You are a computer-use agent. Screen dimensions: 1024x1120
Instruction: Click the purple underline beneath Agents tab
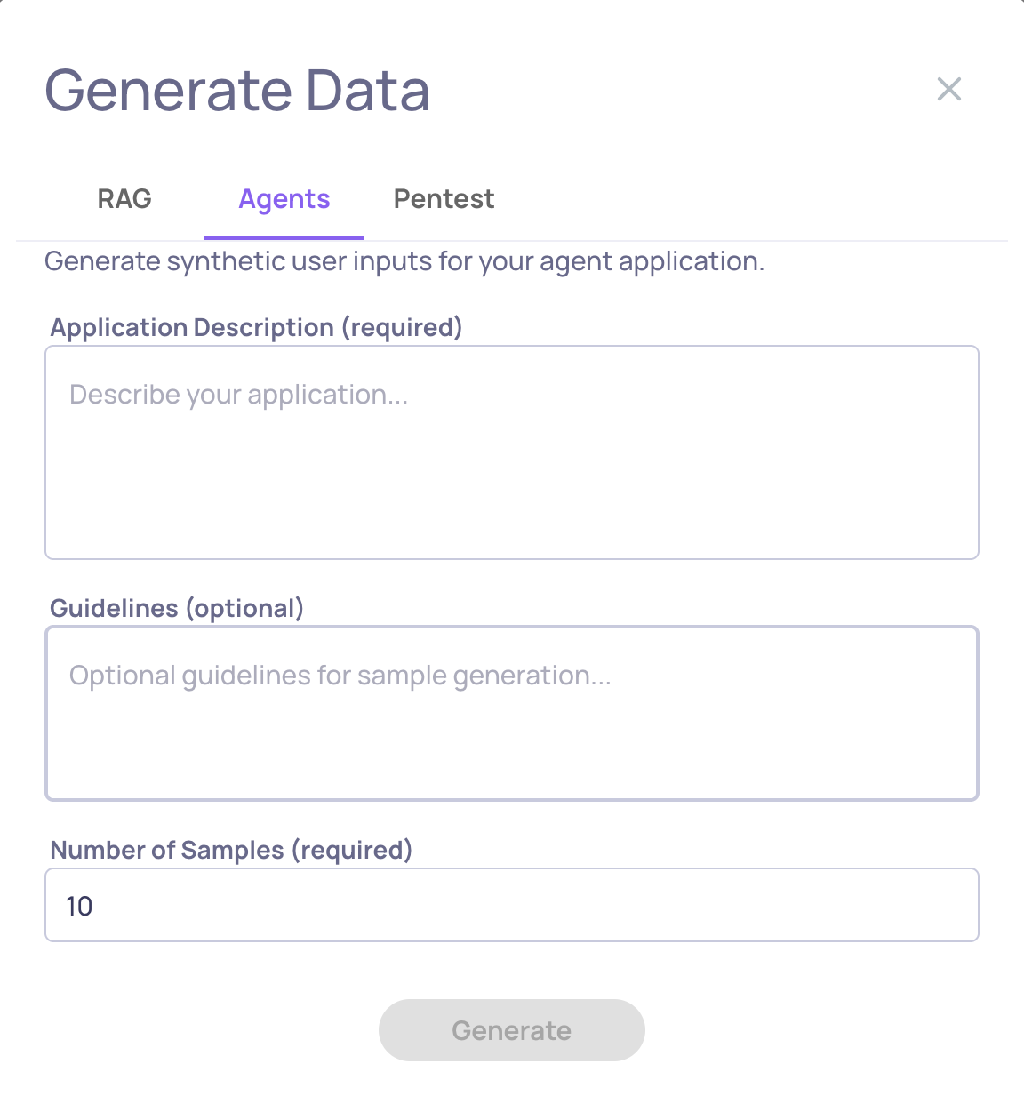click(x=284, y=237)
